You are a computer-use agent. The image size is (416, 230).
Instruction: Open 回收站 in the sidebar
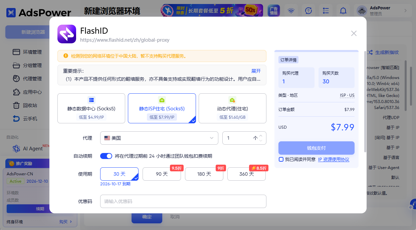pyautogui.click(x=30, y=105)
